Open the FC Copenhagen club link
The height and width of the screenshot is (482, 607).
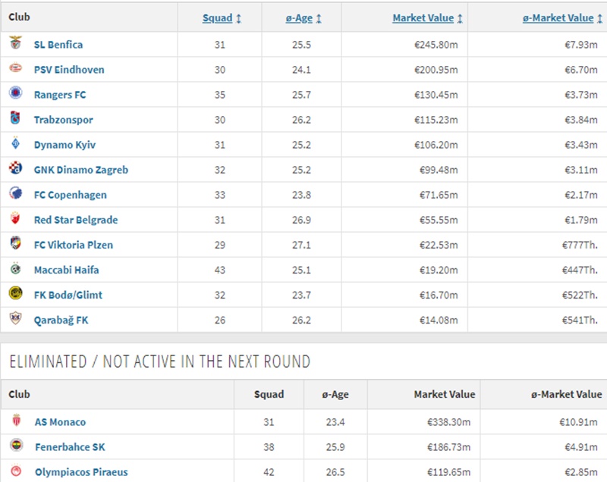tap(70, 195)
